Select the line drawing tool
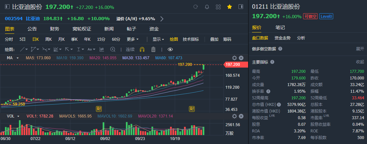Screen dimensions: 367x144 pyautogui.click(x=22, y=49)
